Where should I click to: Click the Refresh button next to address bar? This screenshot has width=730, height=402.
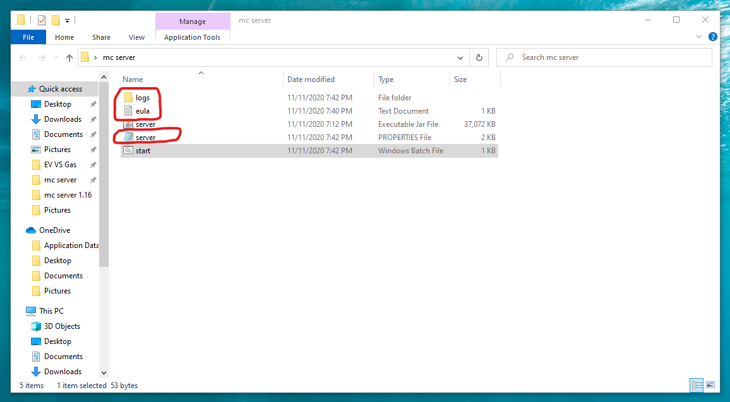click(x=479, y=57)
